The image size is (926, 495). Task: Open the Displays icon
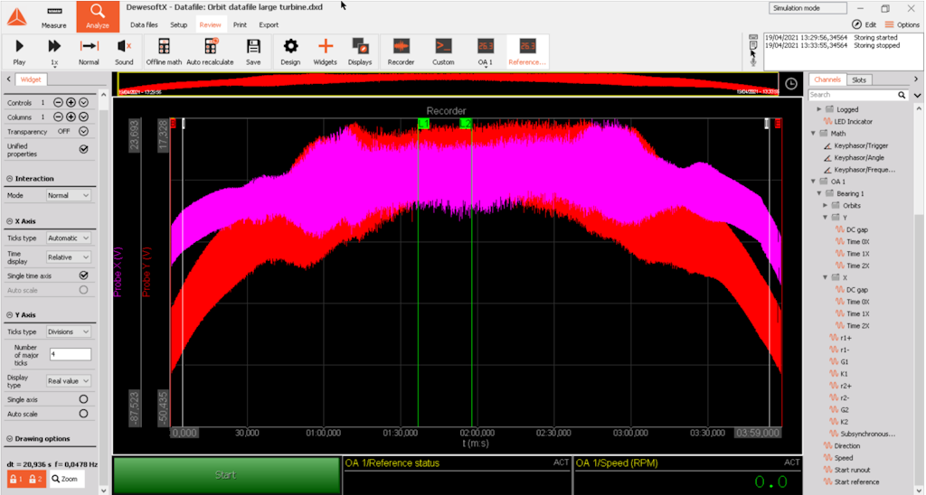pyautogui.click(x=360, y=51)
